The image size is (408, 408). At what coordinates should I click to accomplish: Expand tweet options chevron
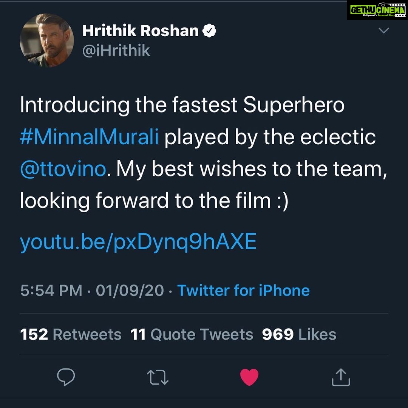[x=384, y=31]
